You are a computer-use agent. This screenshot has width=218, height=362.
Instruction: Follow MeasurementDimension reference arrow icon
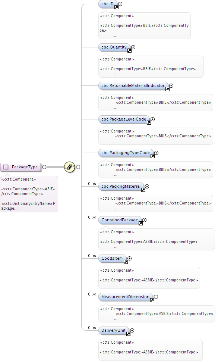coord(152,300)
